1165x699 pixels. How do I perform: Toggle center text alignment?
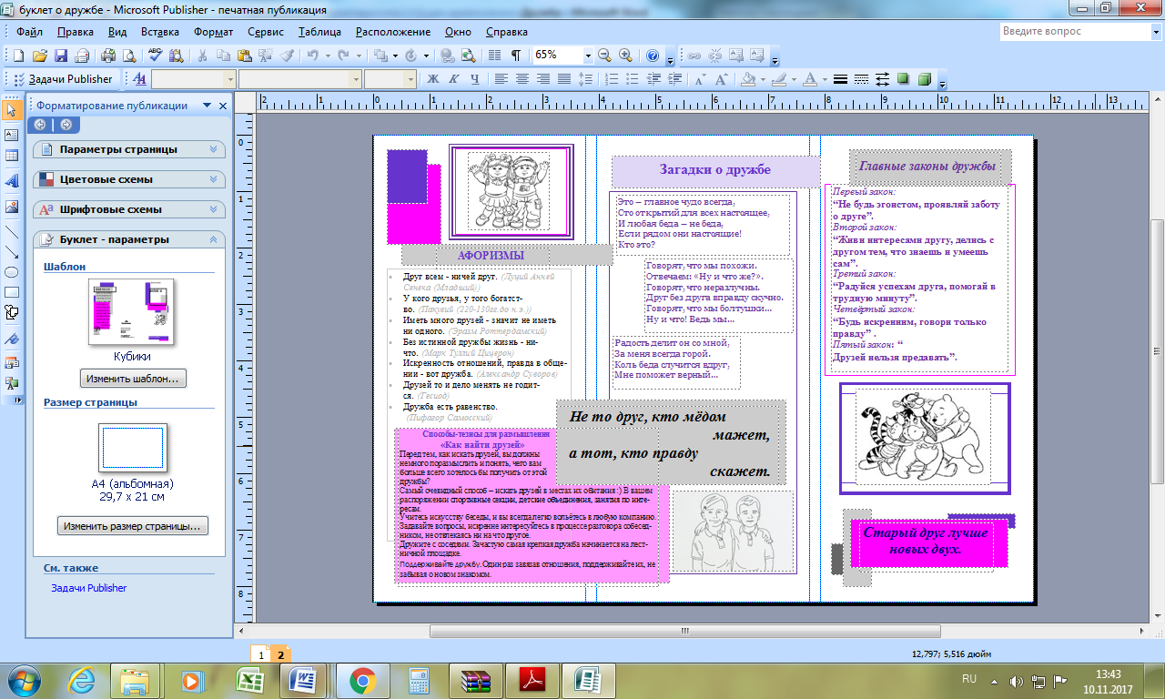(x=522, y=79)
